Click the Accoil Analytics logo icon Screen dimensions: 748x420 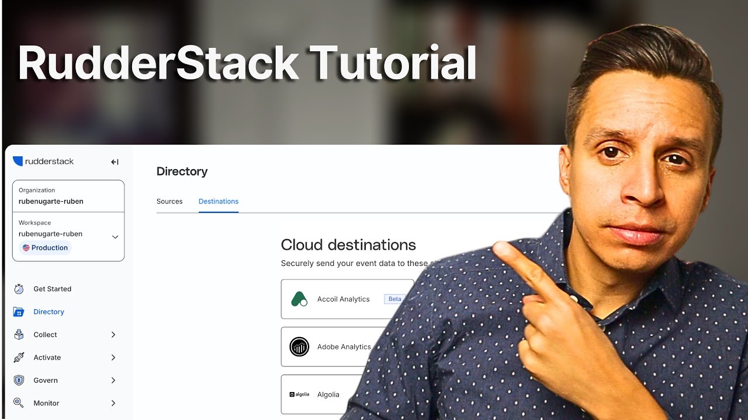(x=299, y=299)
